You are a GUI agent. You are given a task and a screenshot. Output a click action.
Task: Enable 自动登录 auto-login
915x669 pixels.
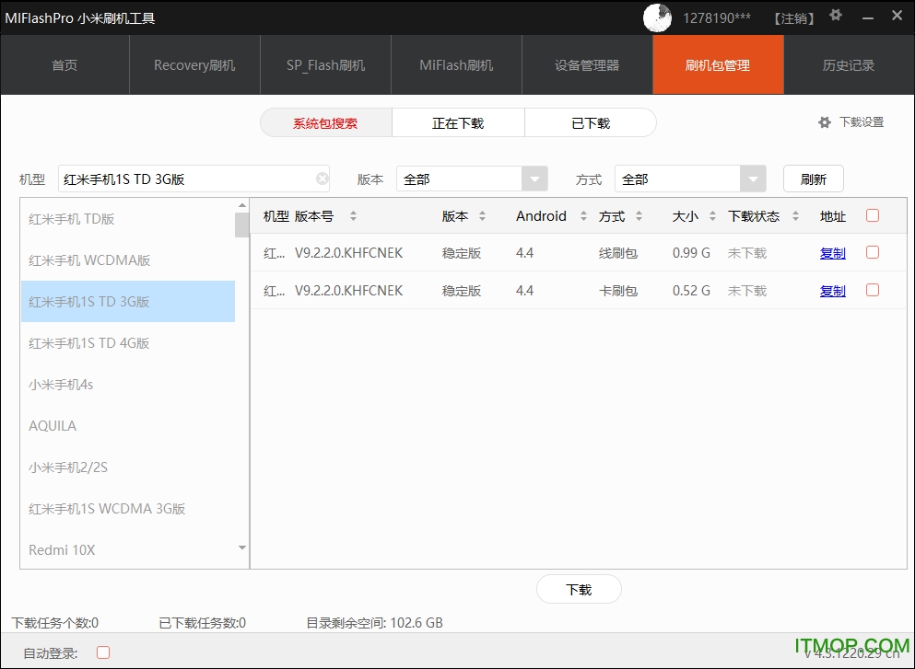(102, 652)
